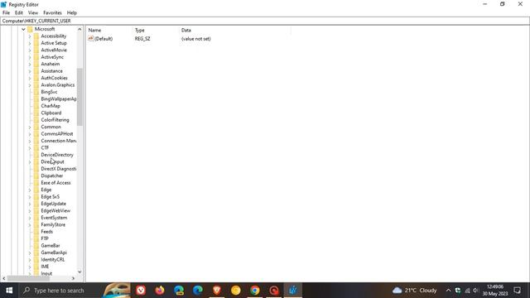Open the Edit menu

(19, 13)
